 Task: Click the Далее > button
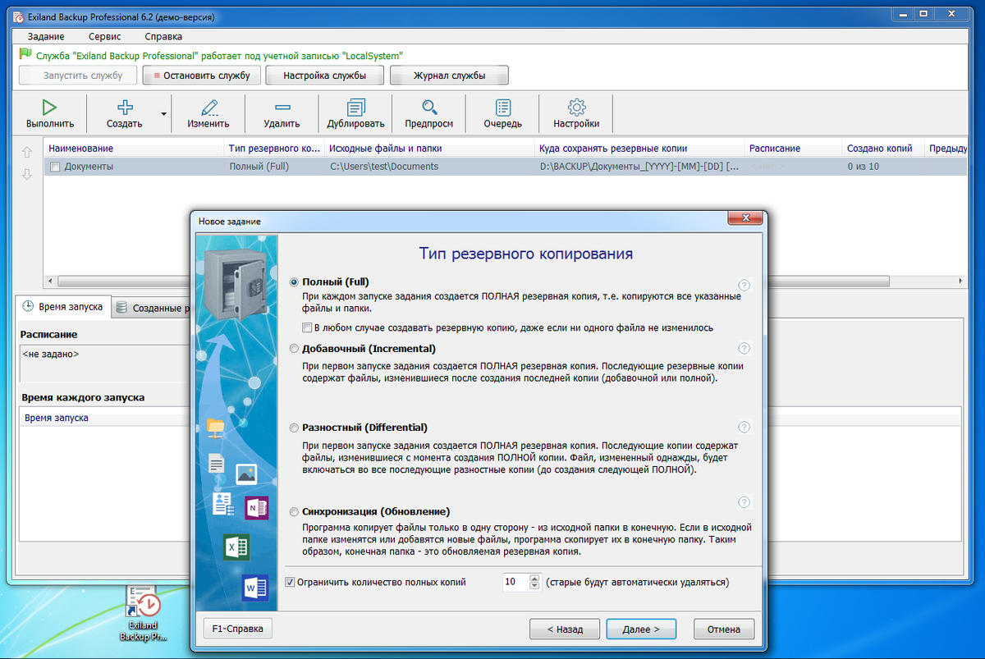point(641,629)
